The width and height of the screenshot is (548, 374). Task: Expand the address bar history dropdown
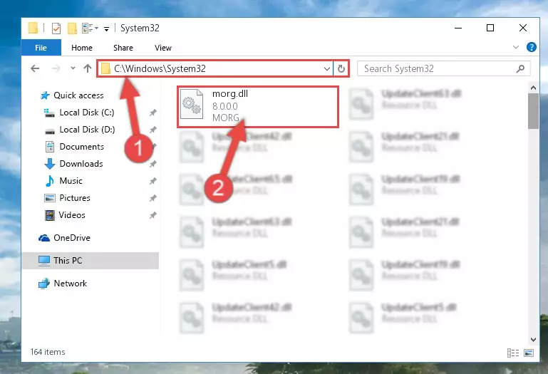tap(327, 68)
